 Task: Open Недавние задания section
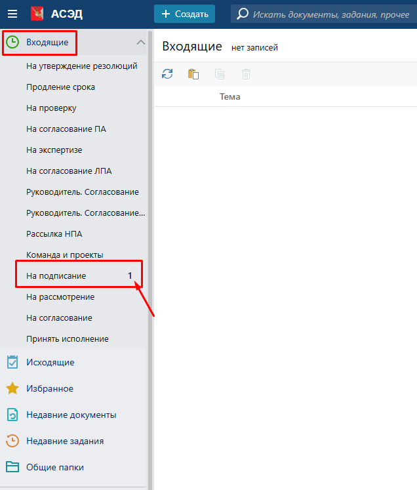[x=64, y=441]
